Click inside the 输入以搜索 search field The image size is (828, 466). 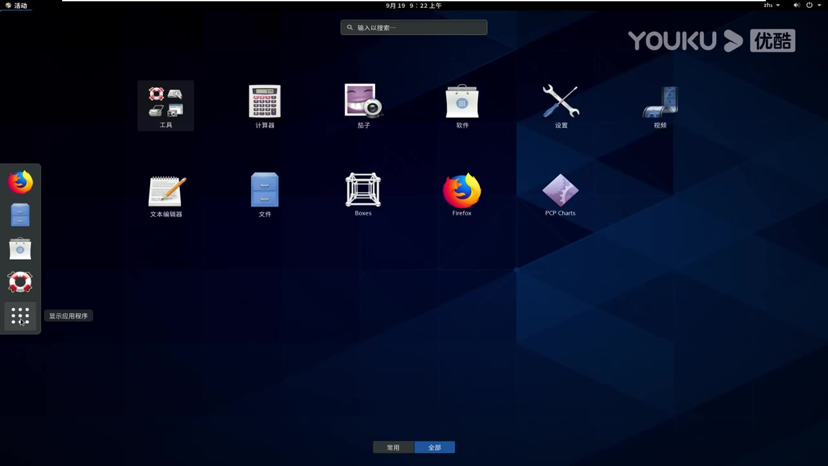(414, 27)
